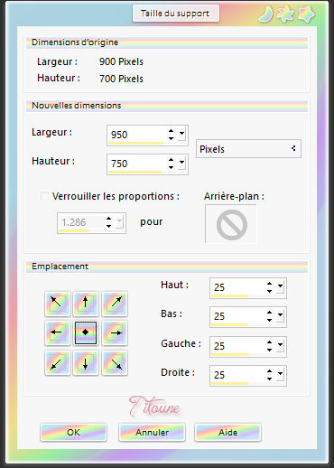This screenshot has height=468, width=334.
Task: Select top-center placement arrow
Action: [x=86, y=304]
